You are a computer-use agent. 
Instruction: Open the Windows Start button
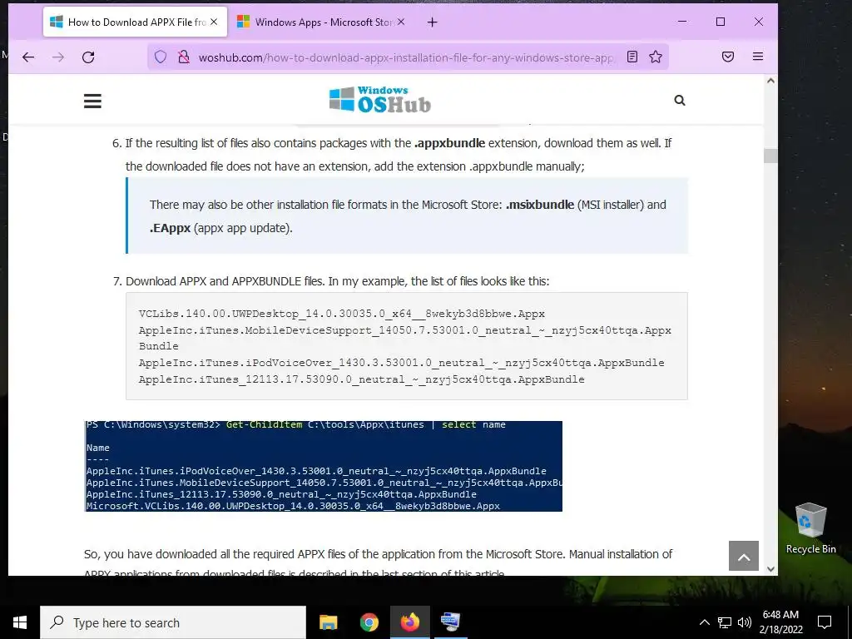pyautogui.click(x=20, y=622)
